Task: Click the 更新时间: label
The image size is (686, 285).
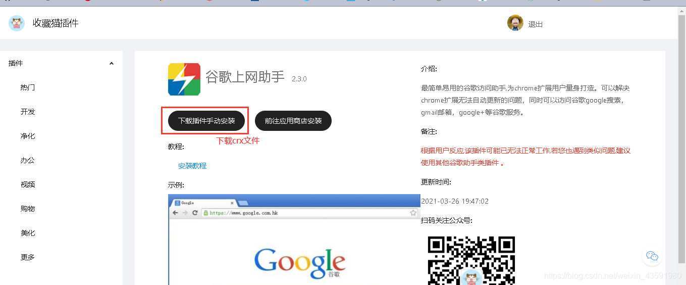Action: (x=436, y=182)
